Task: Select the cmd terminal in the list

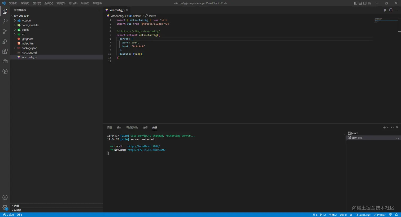Action: 373,133
